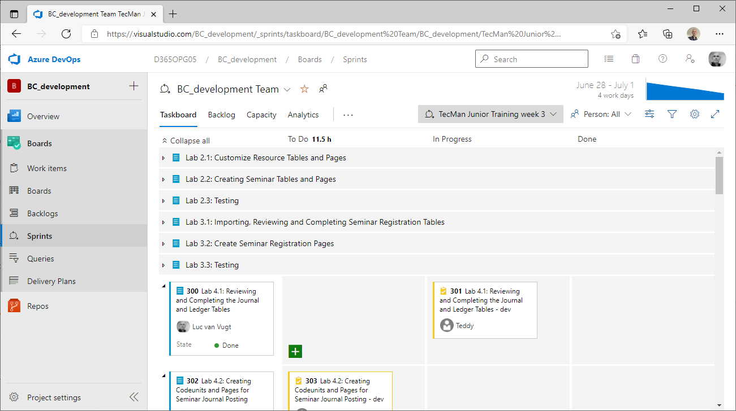Viewport: 736px width, 411px height.
Task: Open team members icon next to star
Action: tap(323, 89)
